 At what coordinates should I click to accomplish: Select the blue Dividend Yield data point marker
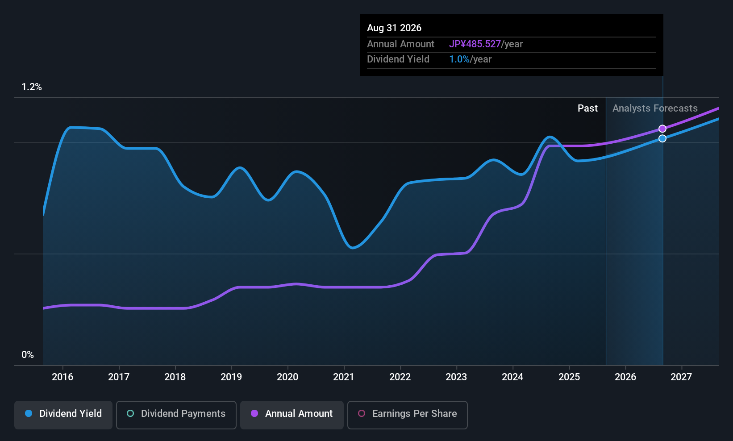[662, 138]
